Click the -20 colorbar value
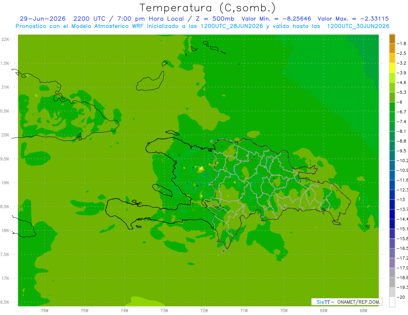408x315 pixels. tap(401, 297)
